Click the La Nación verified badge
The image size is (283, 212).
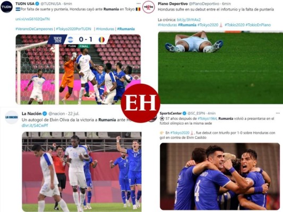click(45, 113)
